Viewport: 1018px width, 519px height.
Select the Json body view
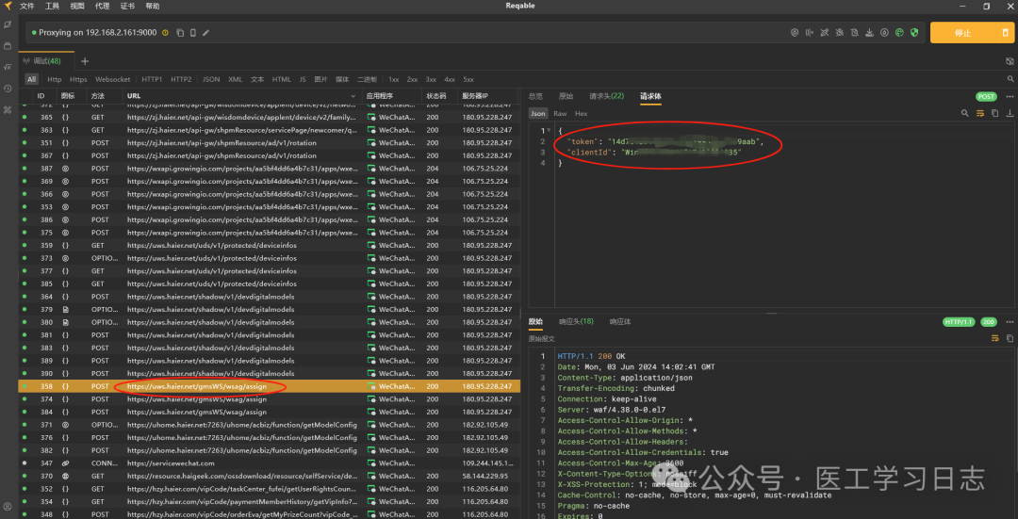coord(538,114)
